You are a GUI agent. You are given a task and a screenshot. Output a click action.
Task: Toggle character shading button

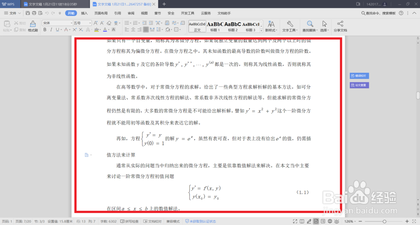(x=113, y=30)
